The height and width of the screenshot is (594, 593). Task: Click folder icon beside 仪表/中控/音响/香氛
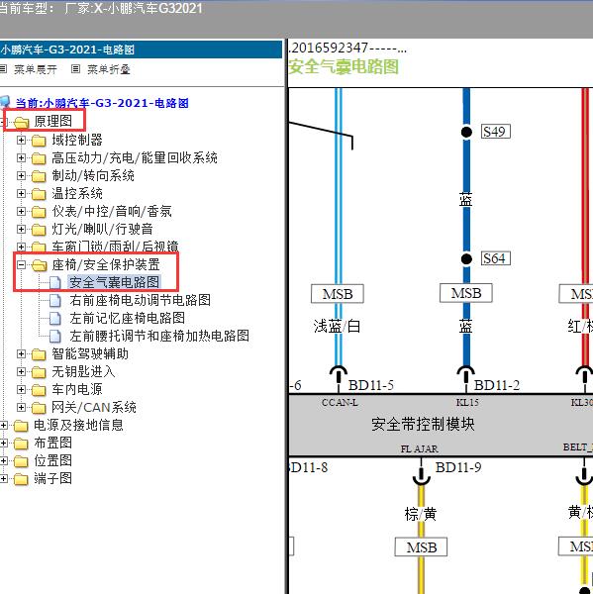[x=39, y=212]
